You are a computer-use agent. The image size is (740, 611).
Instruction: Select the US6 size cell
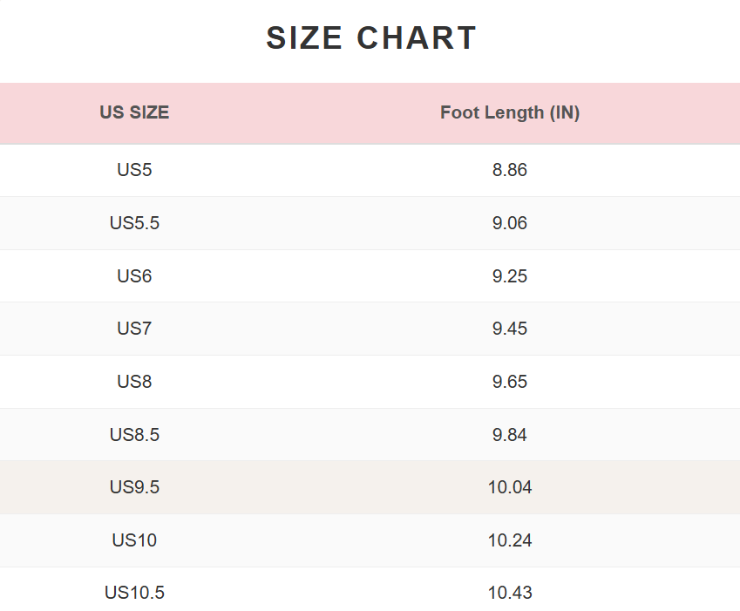134,276
